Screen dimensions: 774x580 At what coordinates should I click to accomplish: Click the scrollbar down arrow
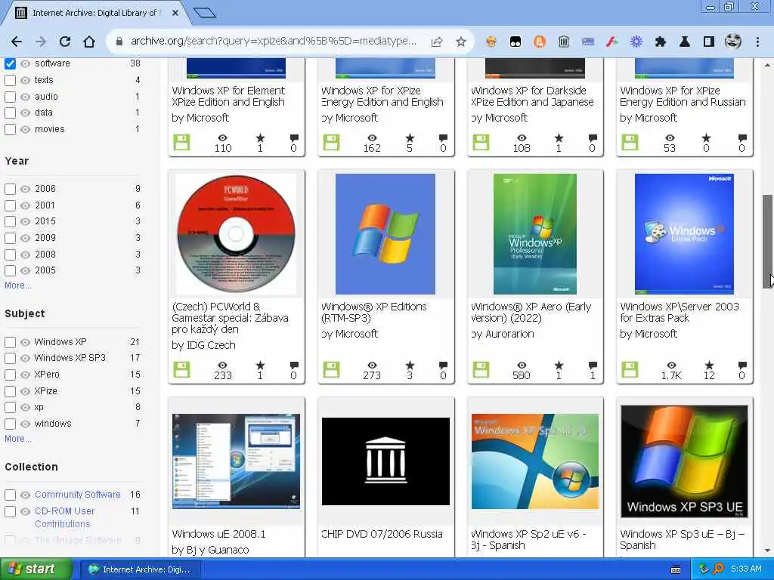768,551
